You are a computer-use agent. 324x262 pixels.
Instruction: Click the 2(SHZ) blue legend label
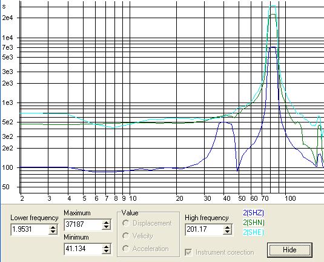(x=253, y=213)
